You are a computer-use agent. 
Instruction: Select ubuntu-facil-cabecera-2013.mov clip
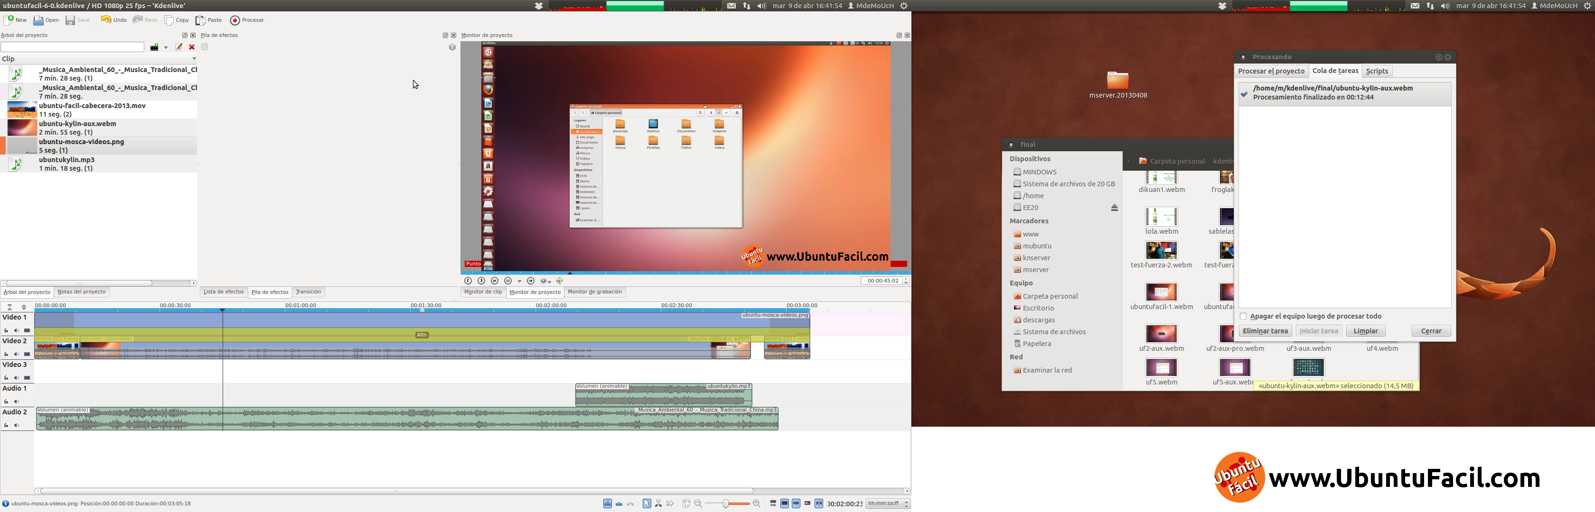(x=98, y=110)
